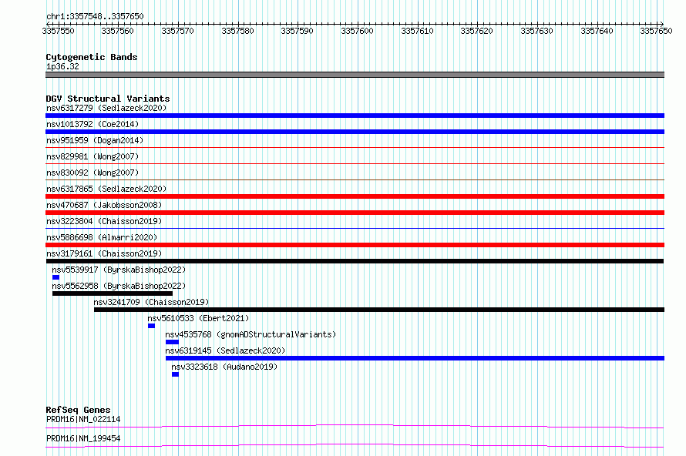The height and width of the screenshot is (456, 686).
Task: Open nsv4535768 (gnomADStructuralVariants) label
Action: [251, 334]
